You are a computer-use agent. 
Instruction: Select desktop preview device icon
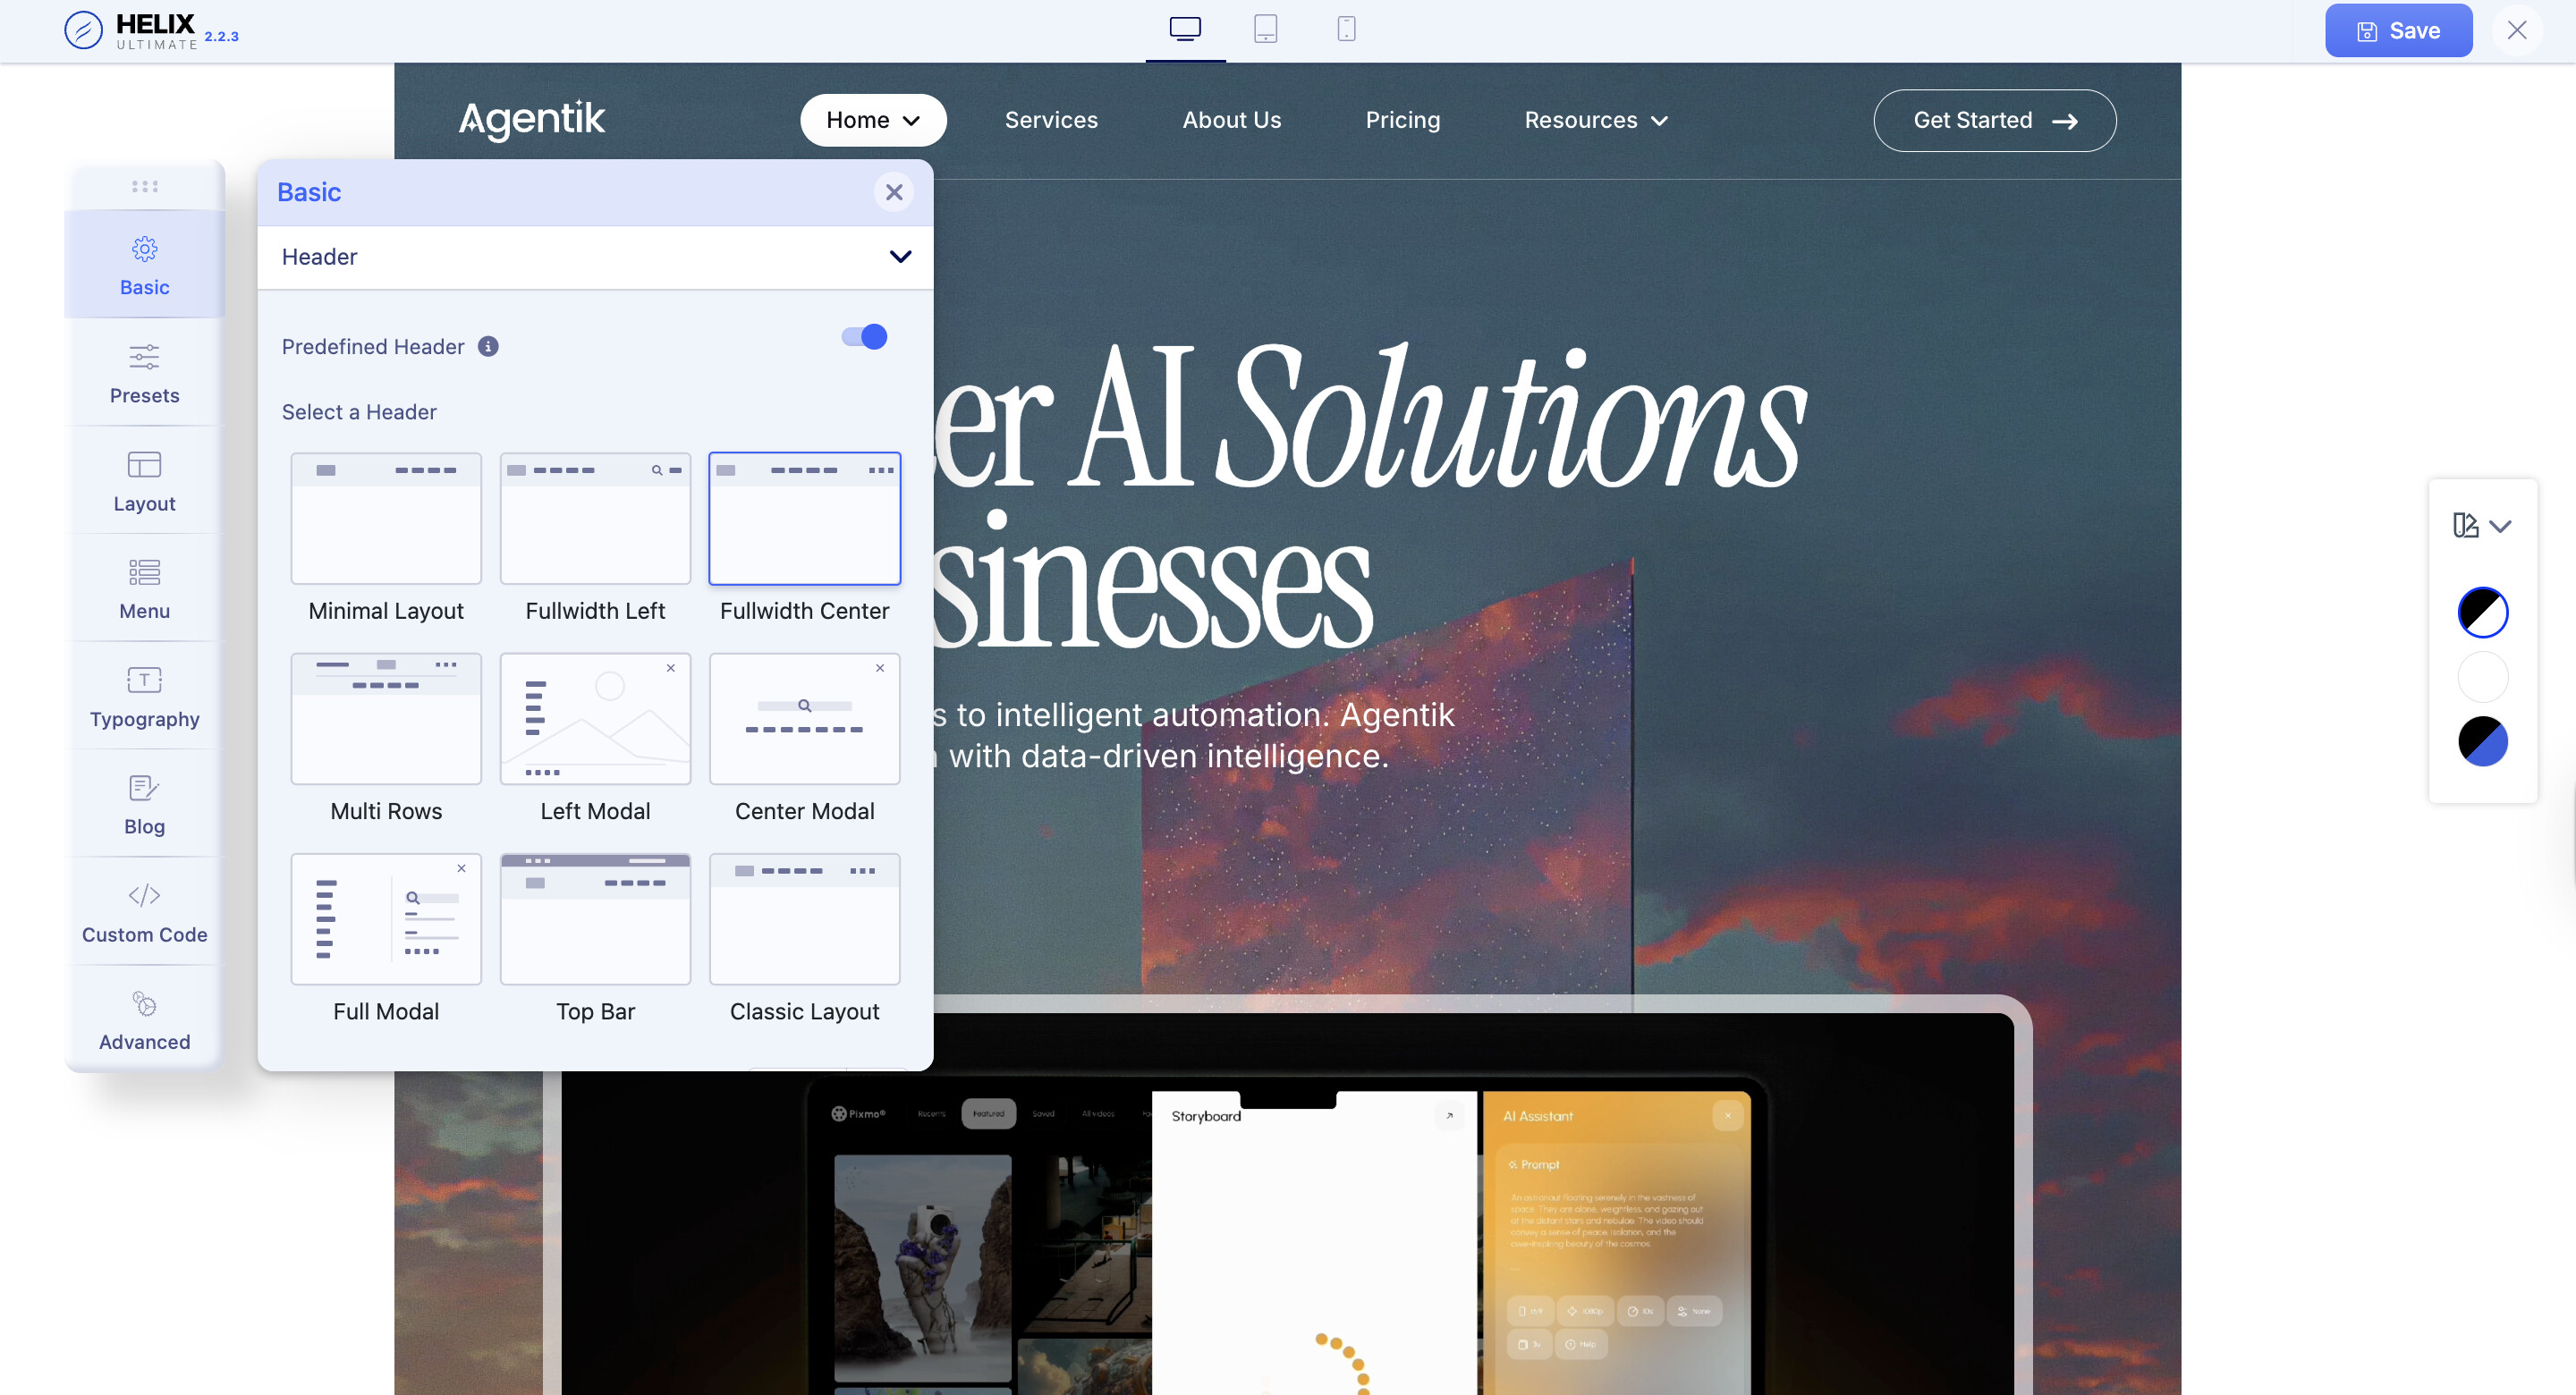pyautogui.click(x=1185, y=29)
